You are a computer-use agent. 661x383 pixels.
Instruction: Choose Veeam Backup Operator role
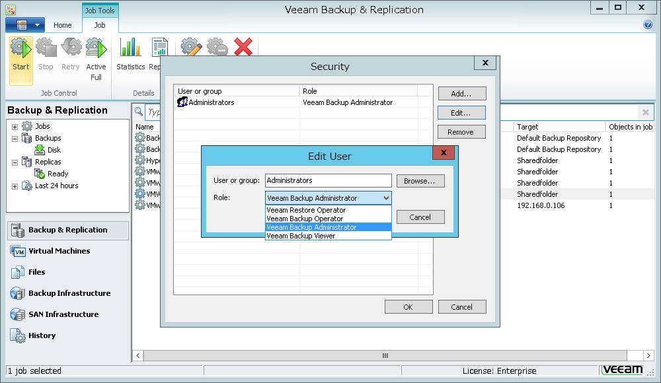click(x=329, y=219)
